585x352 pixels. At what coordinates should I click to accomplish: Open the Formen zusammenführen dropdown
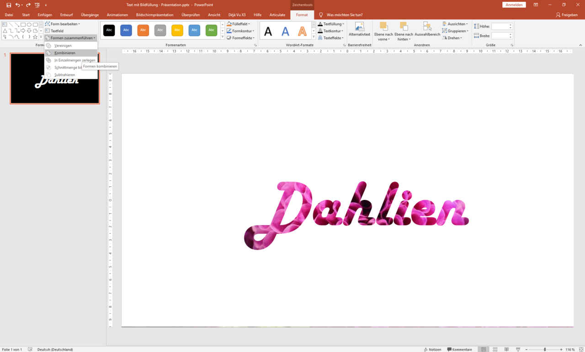pos(70,38)
